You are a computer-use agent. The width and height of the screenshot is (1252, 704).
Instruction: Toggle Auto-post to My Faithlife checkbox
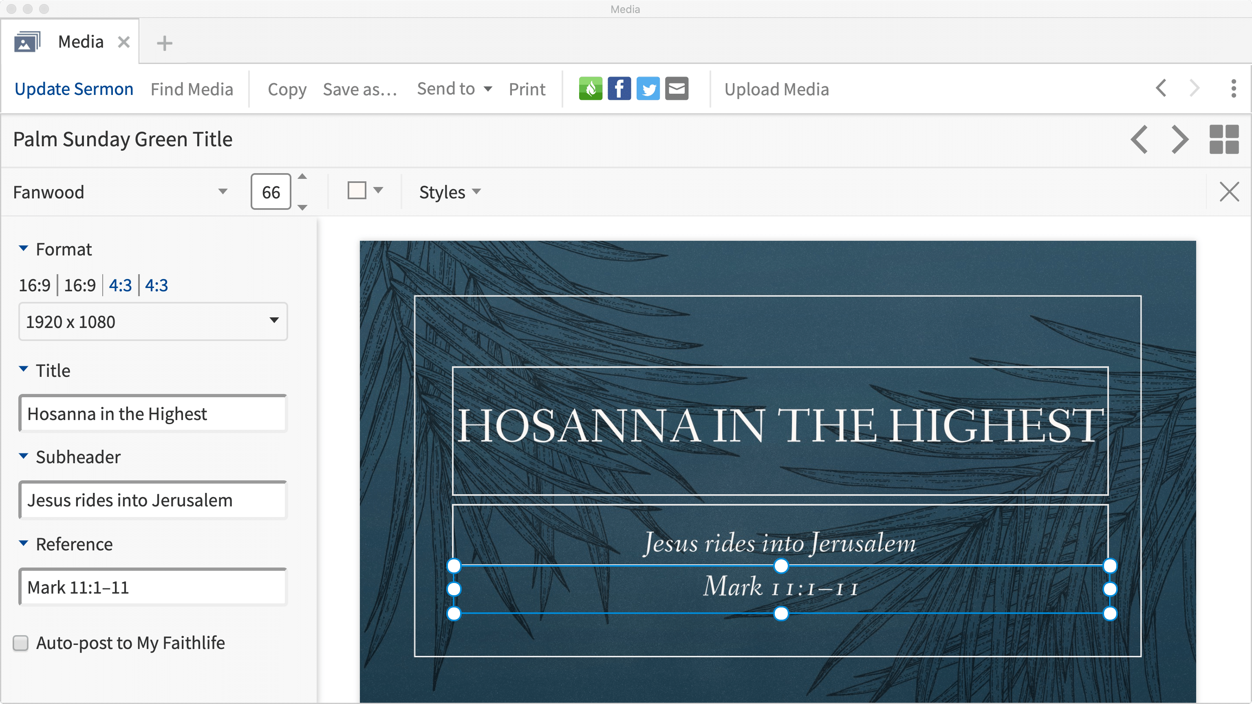(x=20, y=643)
